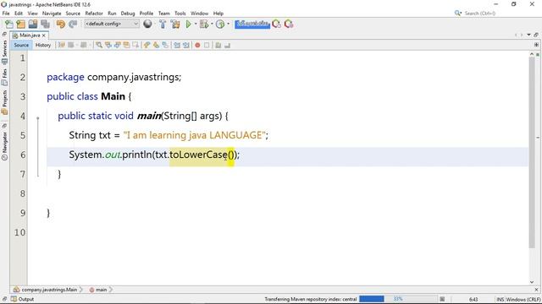This screenshot has height=304, width=542.
Task: Click the Stop Macro Recording square icon
Action: (x=207, y=45)
